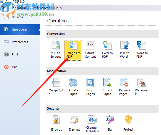Open the Encrypt security tool
161x135 pixels.
click(56, 123)
